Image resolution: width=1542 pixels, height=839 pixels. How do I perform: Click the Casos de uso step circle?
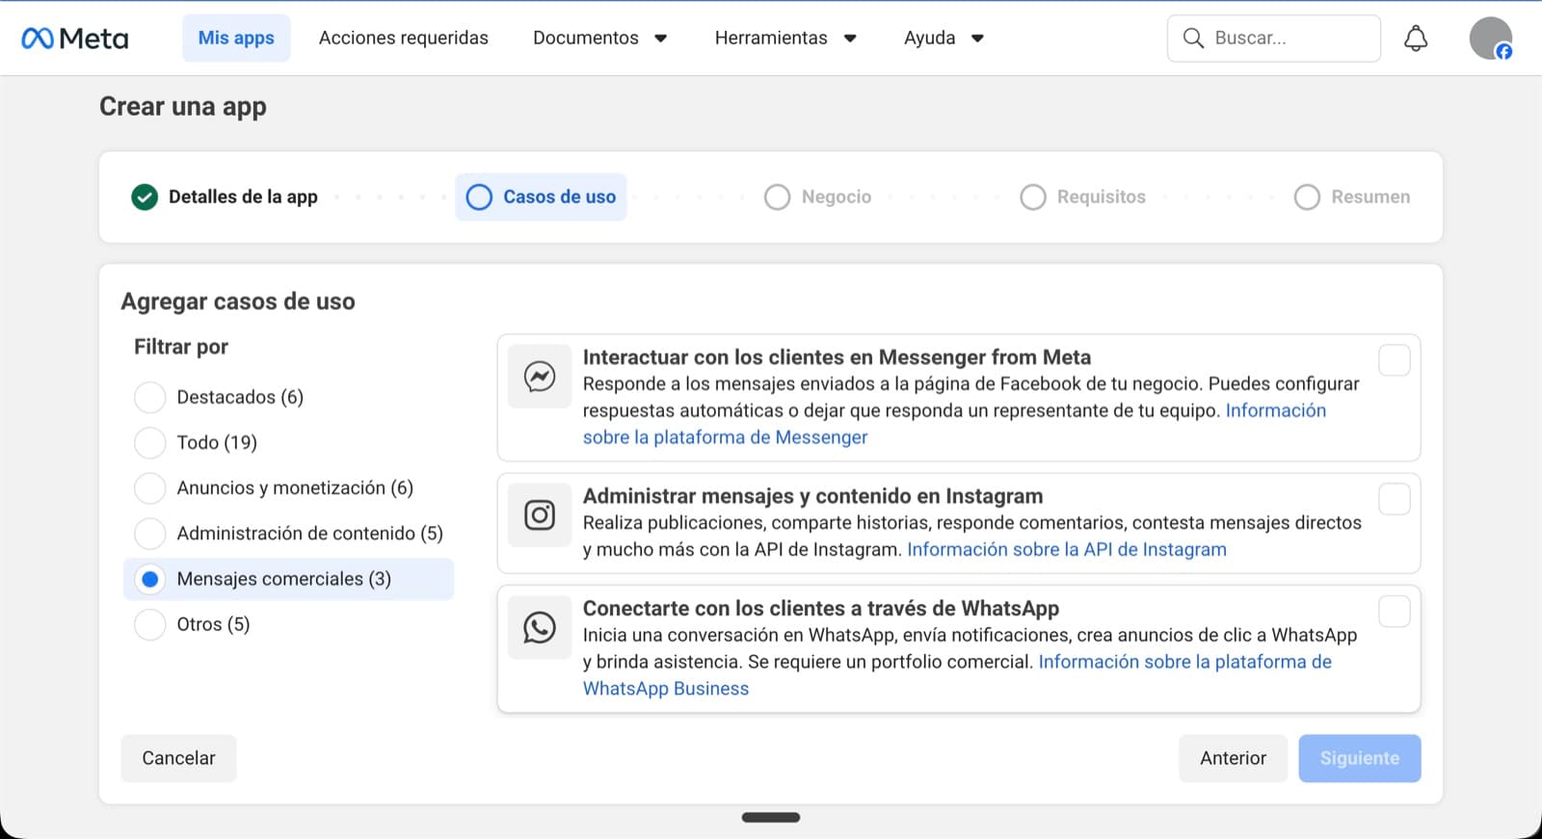coord(479,197)
